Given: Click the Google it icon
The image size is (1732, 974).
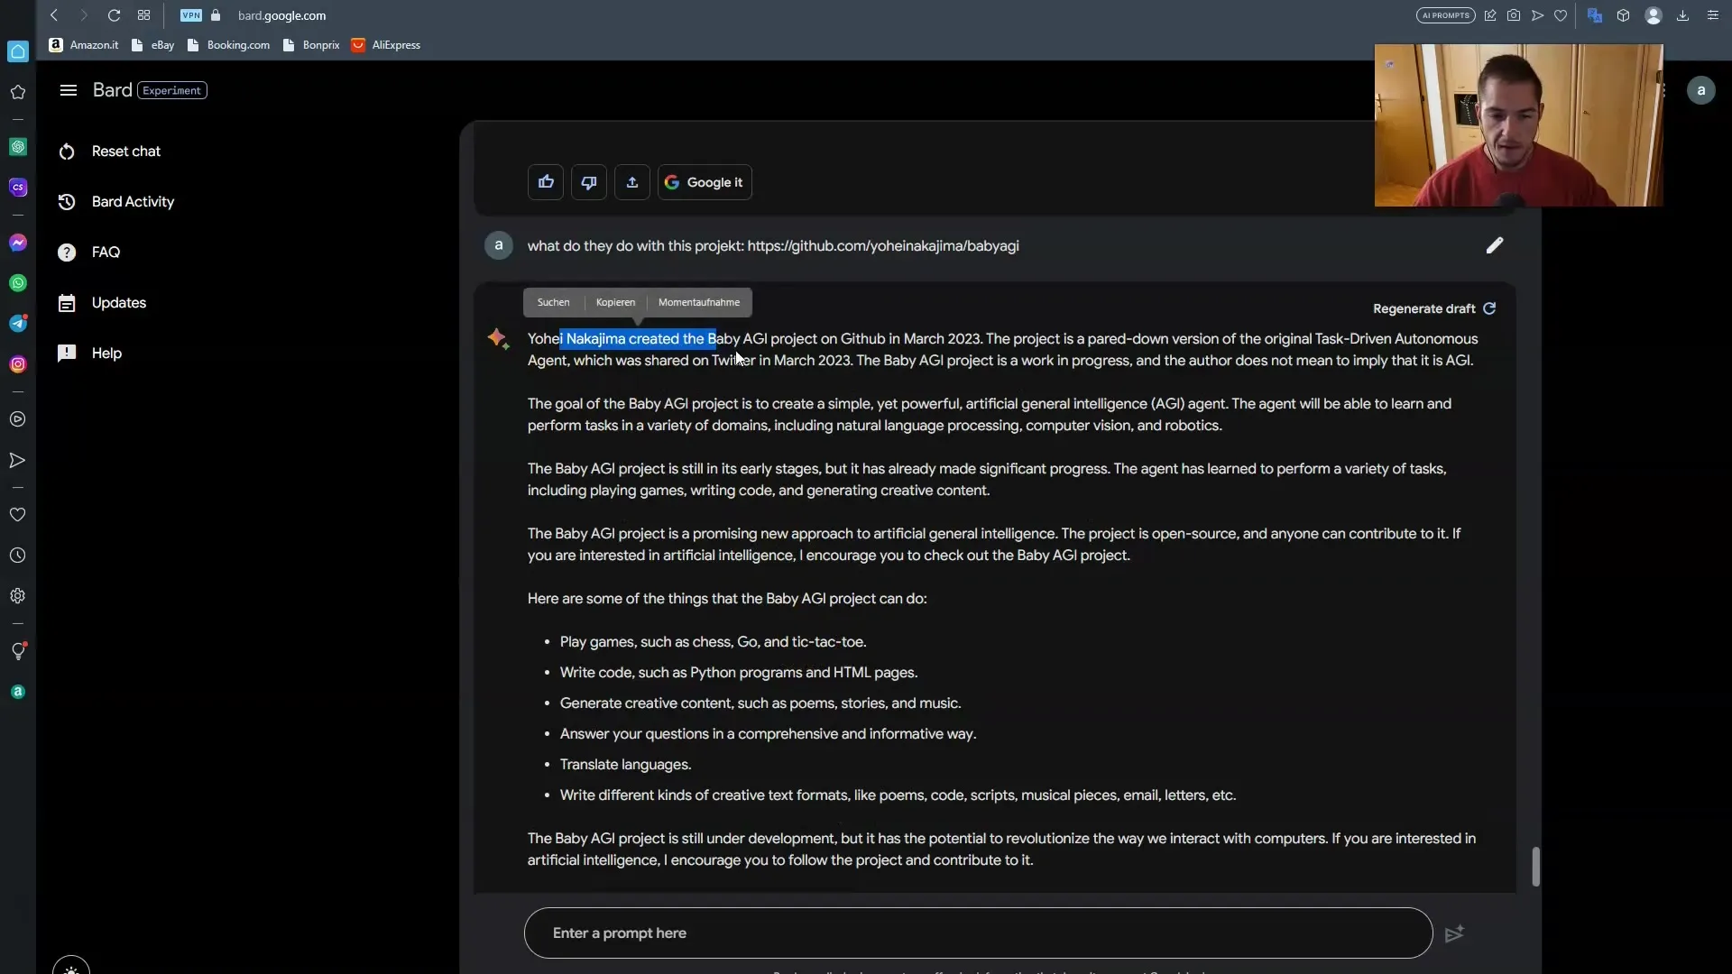Looking at the screenshot, I should point(705,182).
